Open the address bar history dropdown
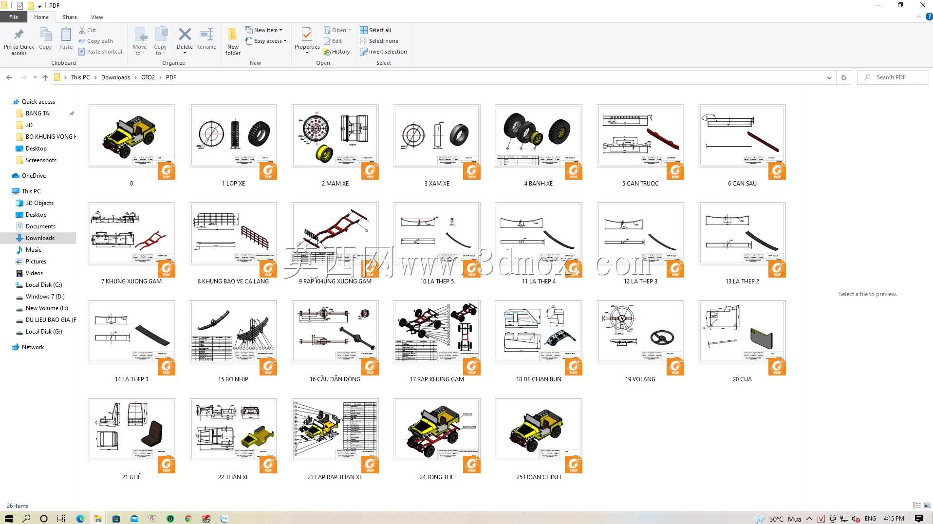Image resolution: width=933 pixels, height=524 pixels. 829,77
